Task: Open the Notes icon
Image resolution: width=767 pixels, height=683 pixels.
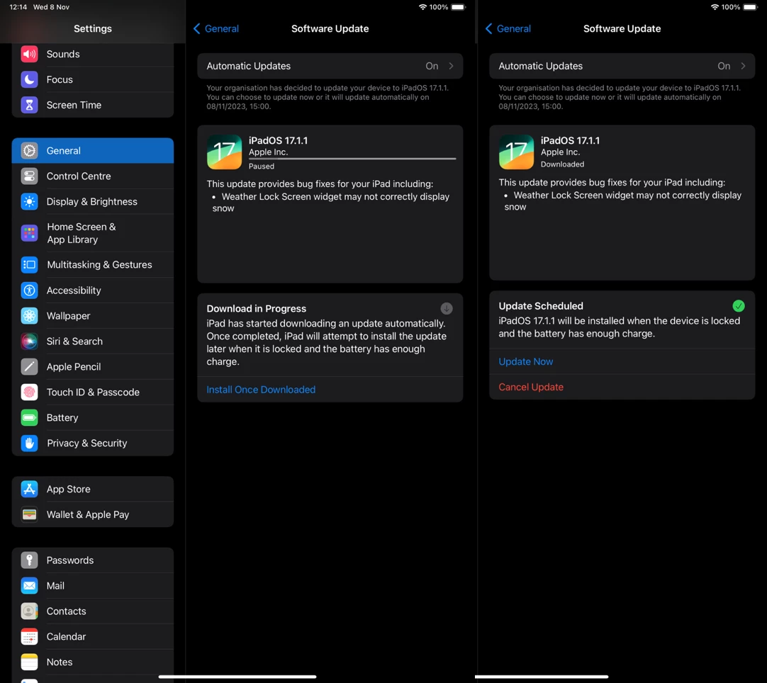Action: pyautogui.click(x=29, y=662)
